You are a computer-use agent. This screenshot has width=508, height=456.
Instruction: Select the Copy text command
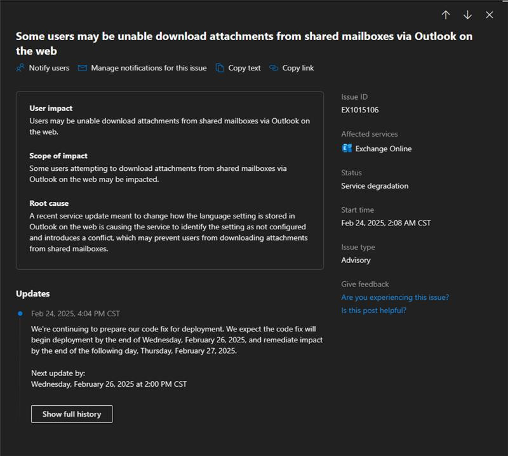tap(244, 68)
